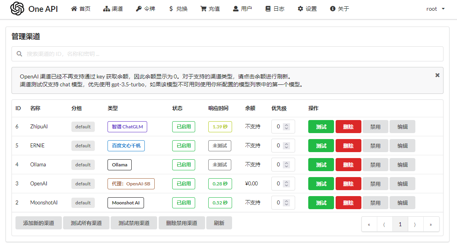Viewport: 457px width, 246px height.
Task: Open the 关于 about menu
Action: 340,9
